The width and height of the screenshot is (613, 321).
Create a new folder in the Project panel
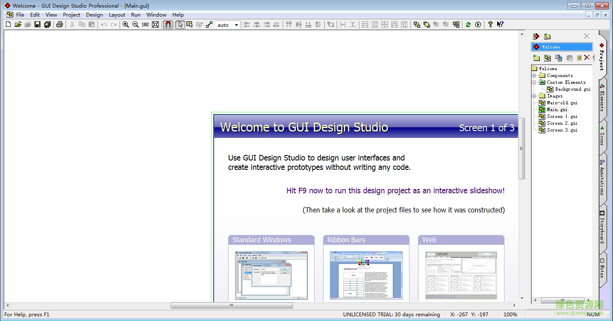536,58
